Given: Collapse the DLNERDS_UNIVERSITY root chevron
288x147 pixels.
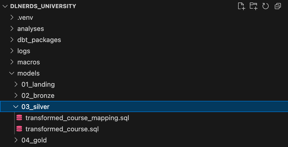Looking at the screenshot, I should [x=5, y=6].
